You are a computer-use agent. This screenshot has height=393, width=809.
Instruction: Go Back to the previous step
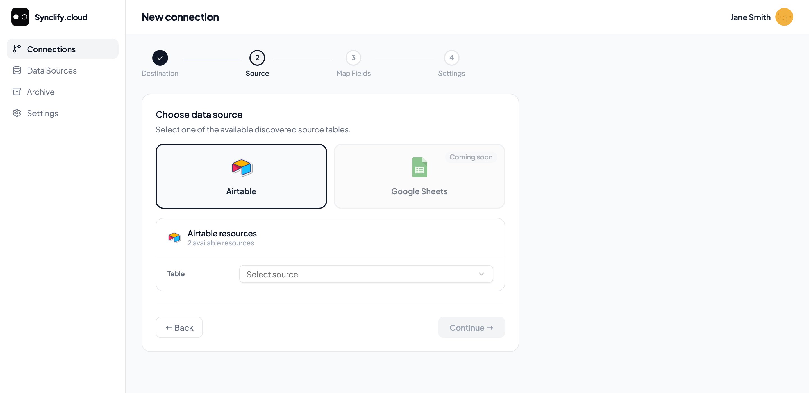pos(179,327)
